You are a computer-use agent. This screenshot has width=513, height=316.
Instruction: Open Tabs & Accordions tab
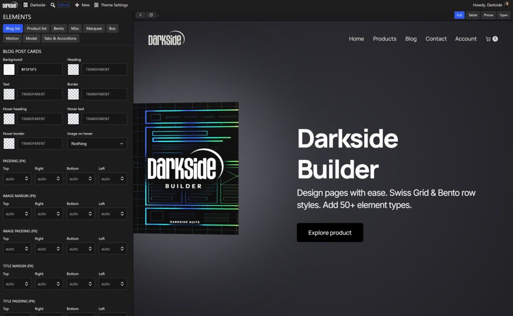click(x=60, y=38)
